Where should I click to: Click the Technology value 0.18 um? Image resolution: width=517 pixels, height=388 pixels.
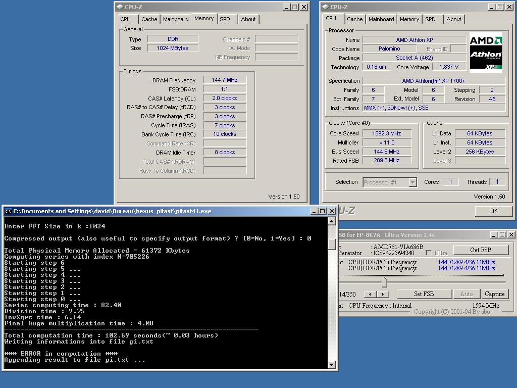[x=377, y=67]
